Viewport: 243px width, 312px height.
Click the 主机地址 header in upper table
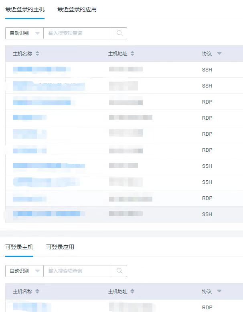pyautogui.click(x=117, y=54)
